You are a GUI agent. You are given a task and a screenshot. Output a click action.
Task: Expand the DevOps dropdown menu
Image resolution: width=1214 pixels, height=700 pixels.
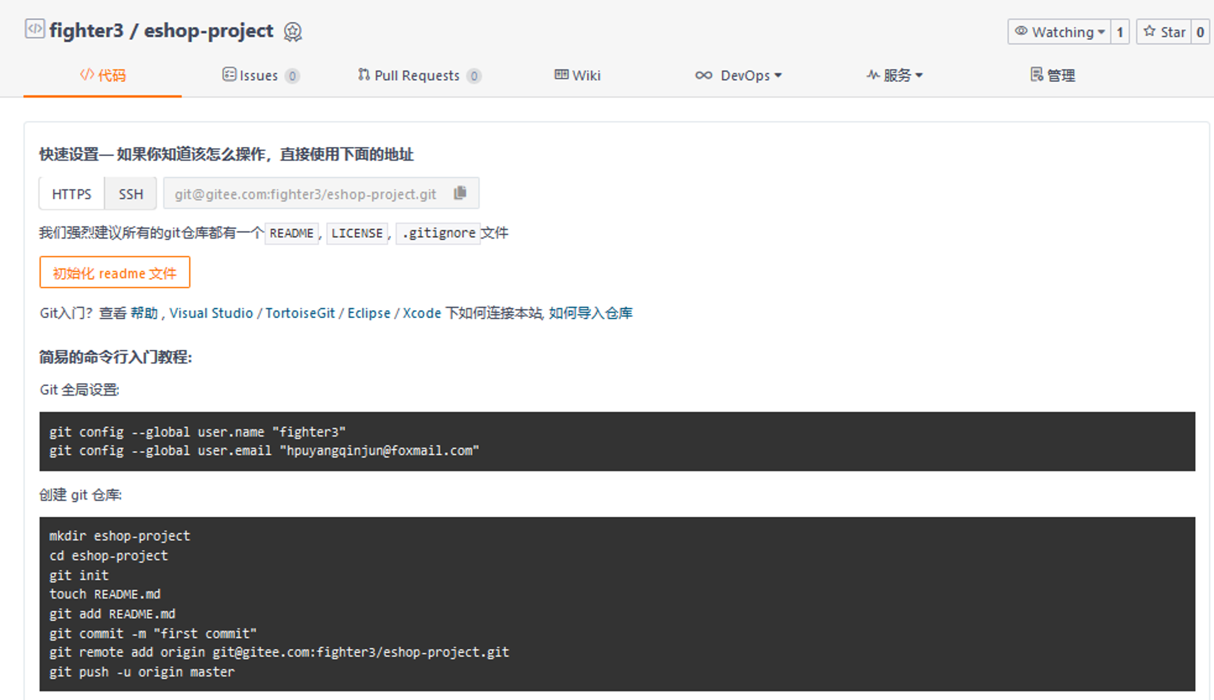pyautogui.click(x=778, y=75)
